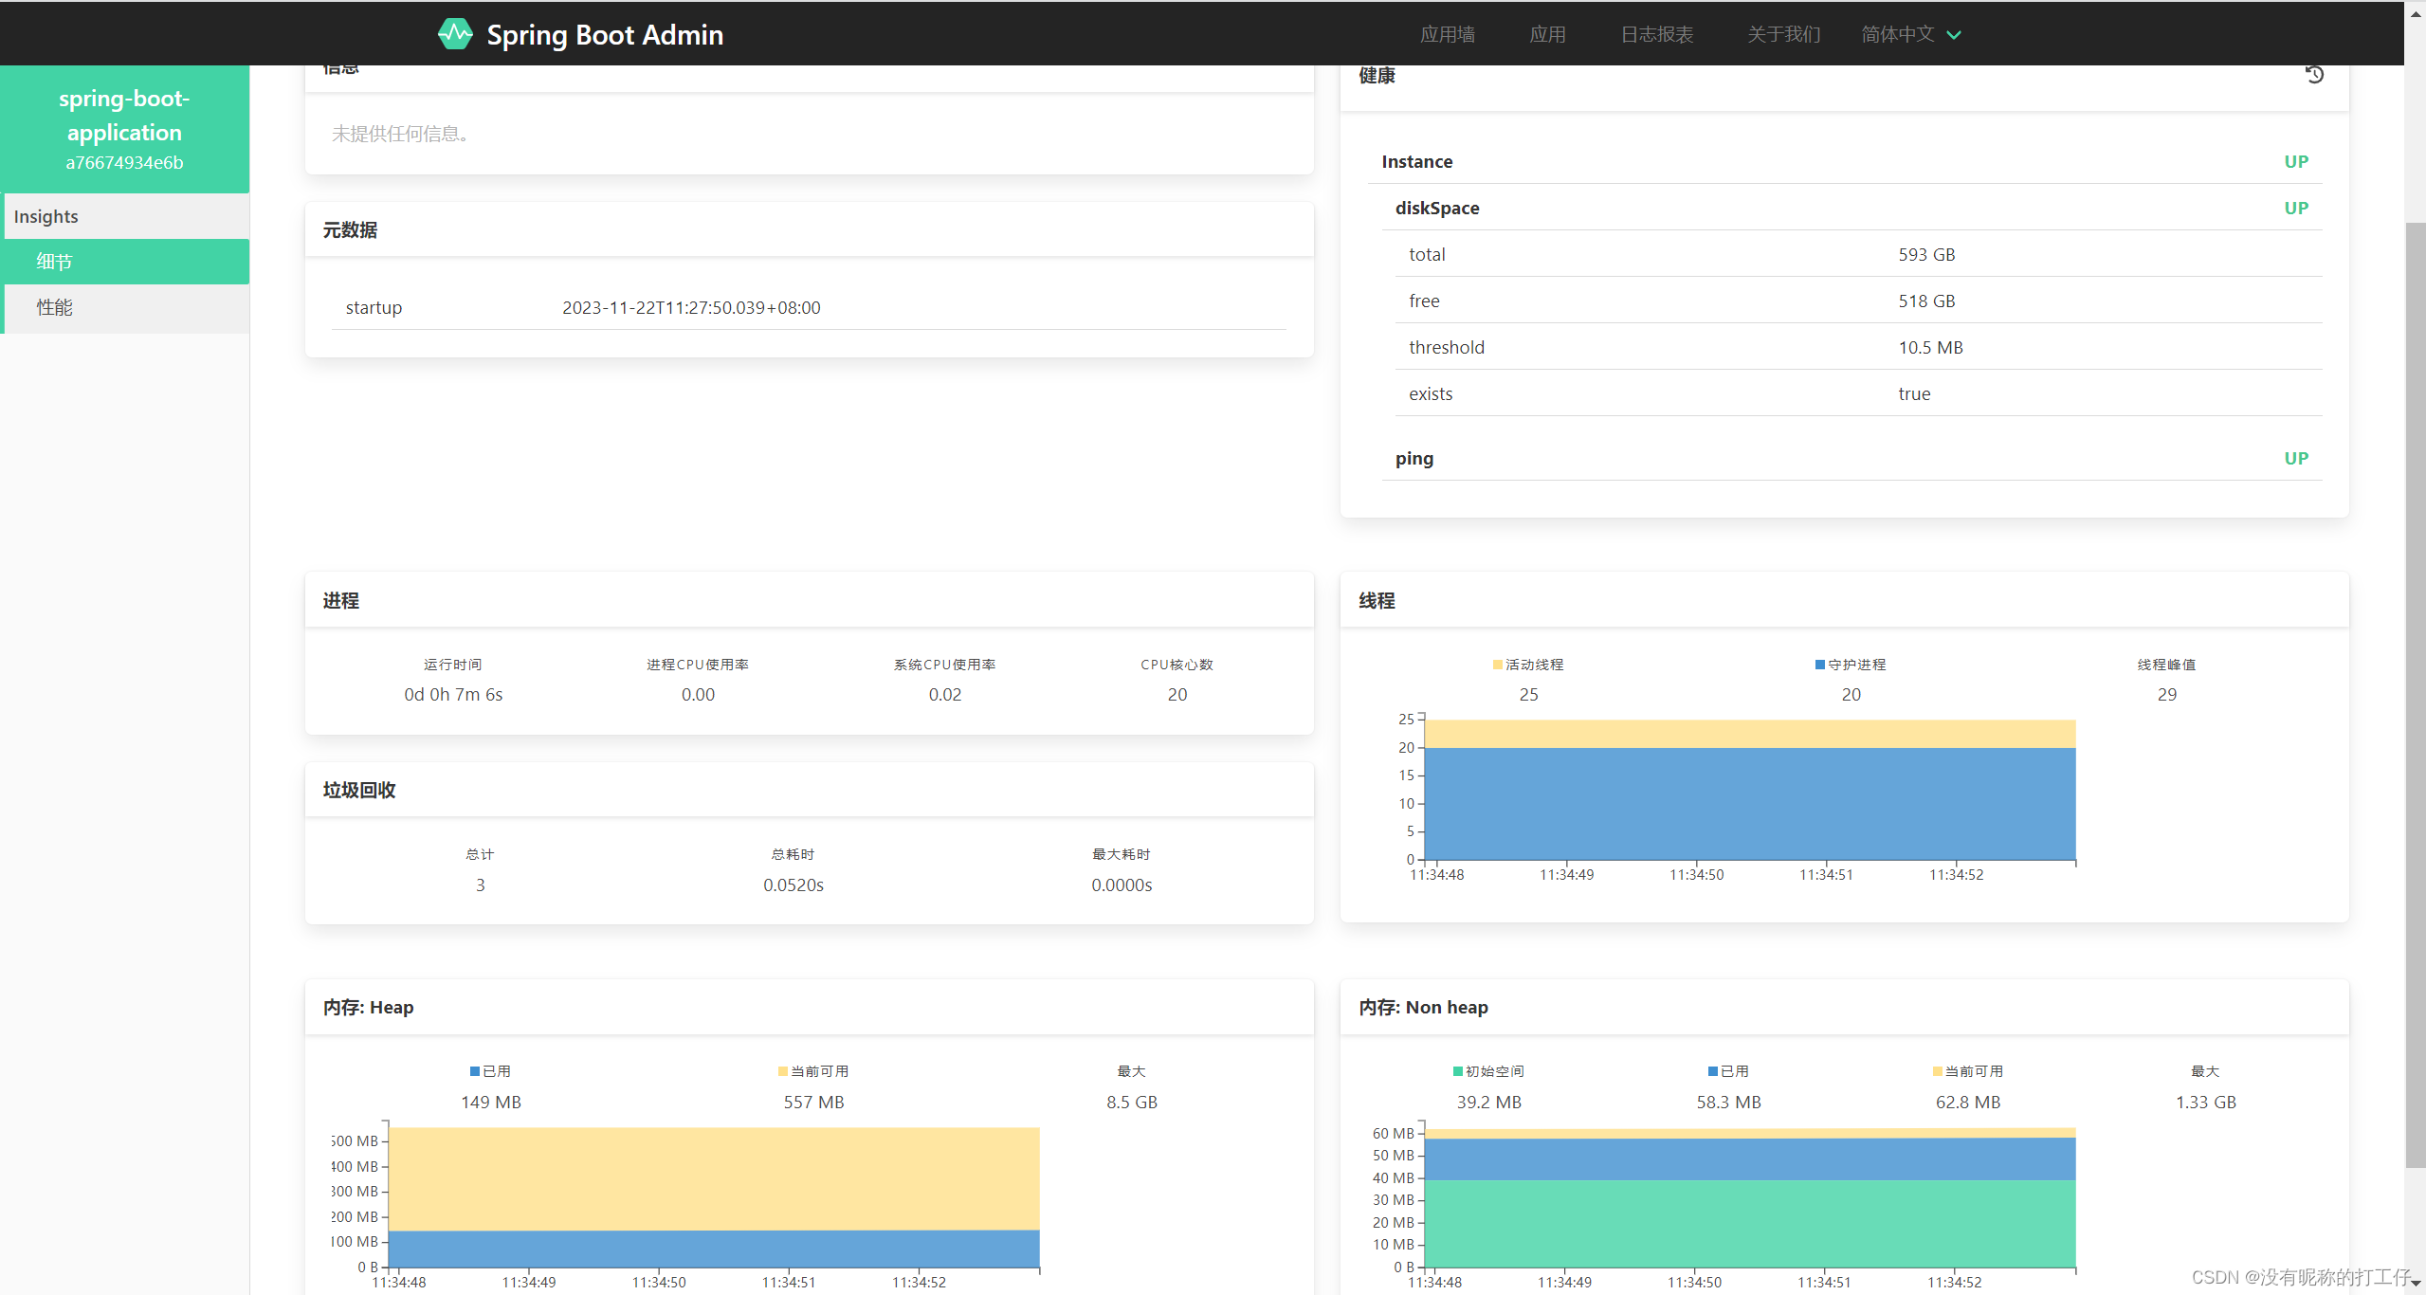Open the 应用墙 page

(x=1447, y=33)
